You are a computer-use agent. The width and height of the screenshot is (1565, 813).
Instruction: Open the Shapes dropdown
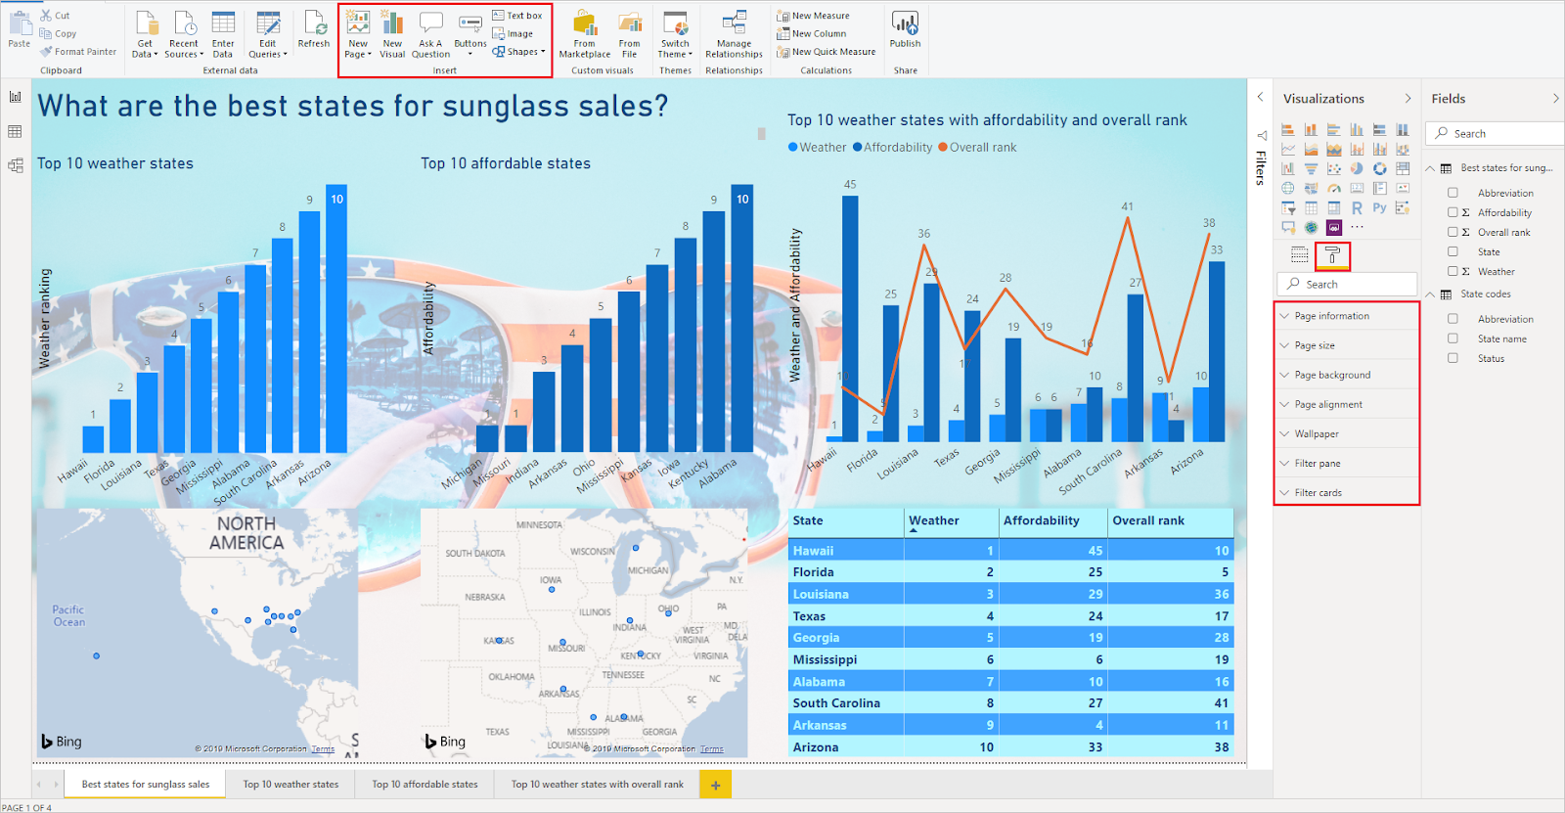[518, 52]
